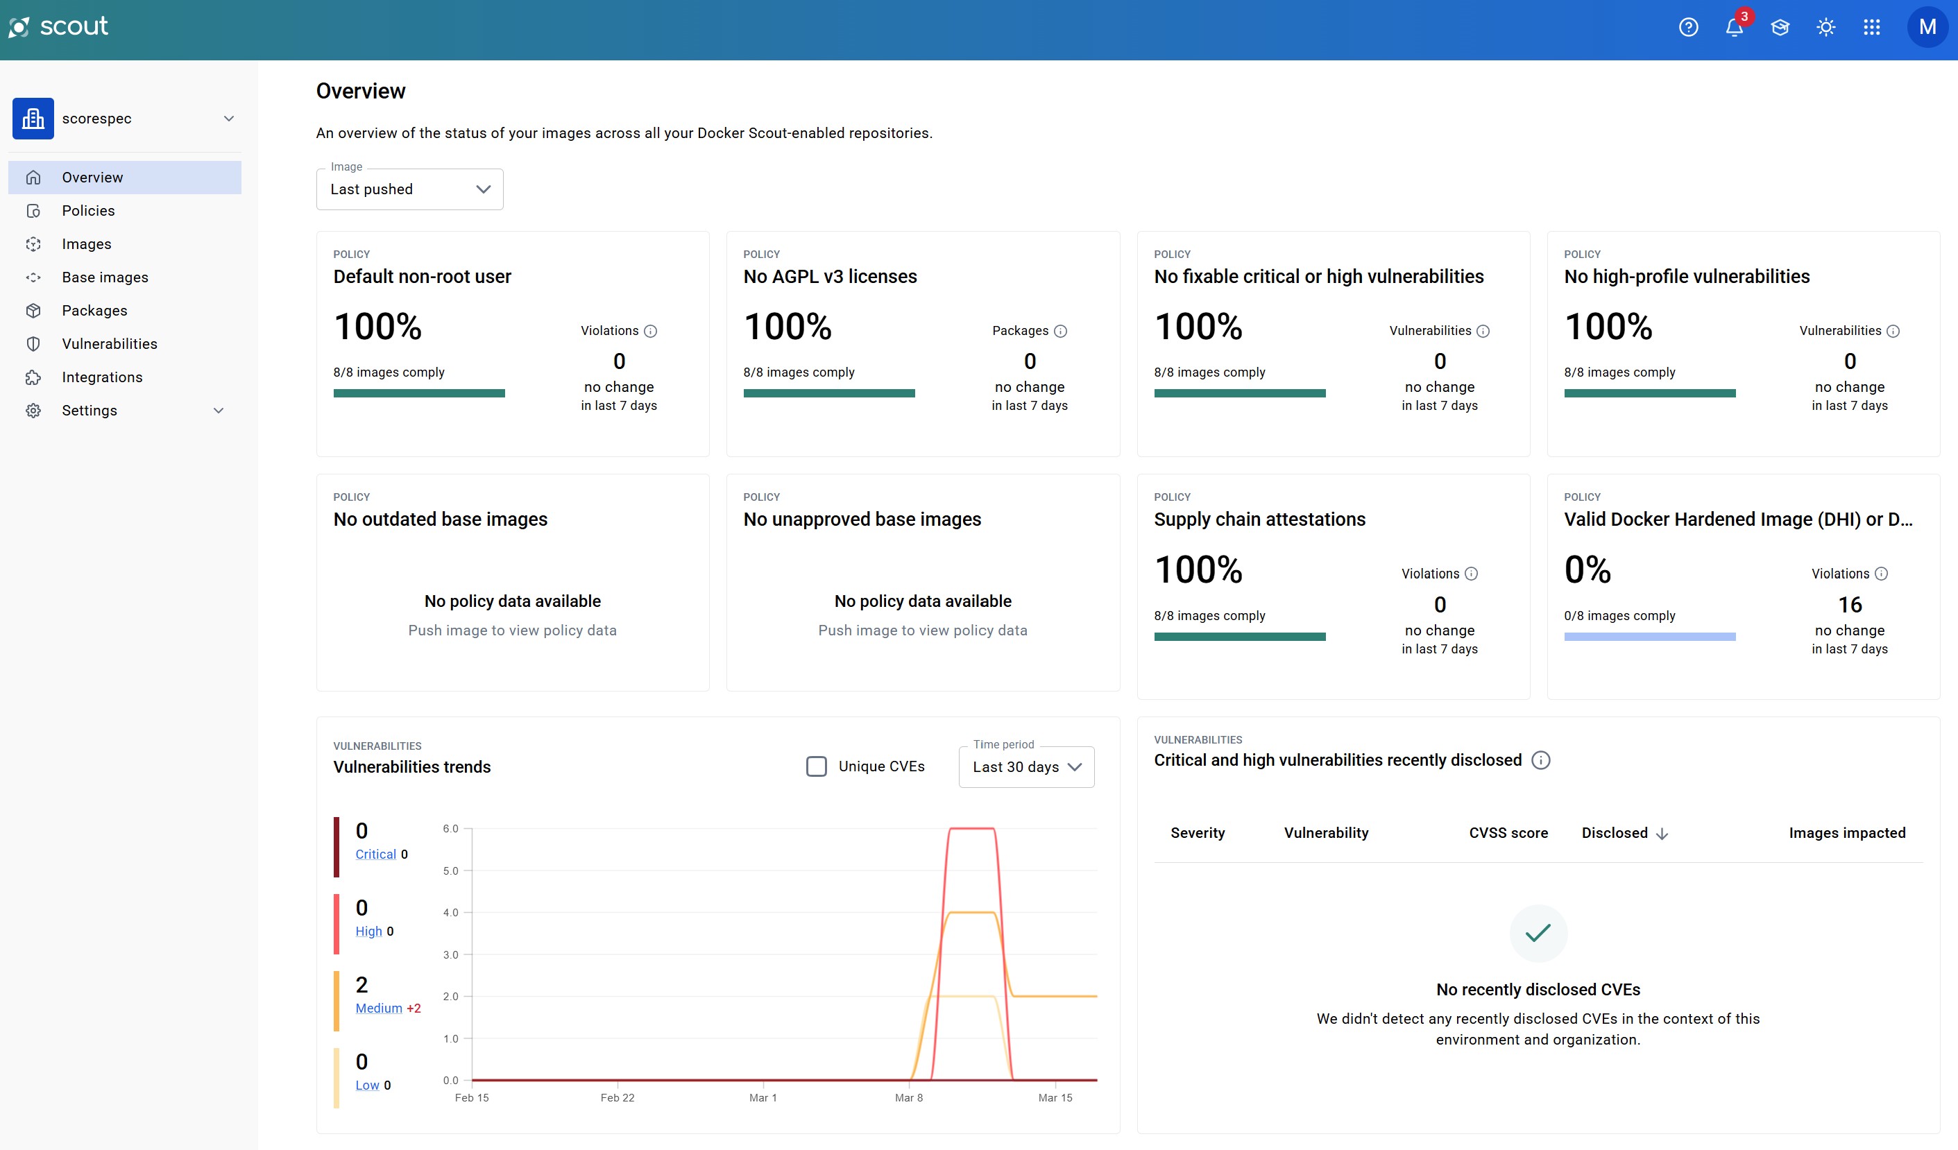Enable the Unique CVEs checkbox
Screen dimensions: 1958x1150
[x=817, y=766]
